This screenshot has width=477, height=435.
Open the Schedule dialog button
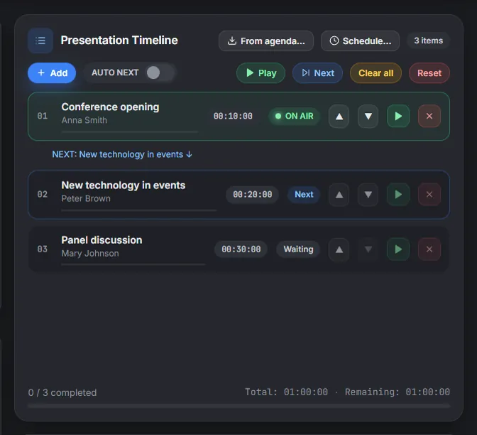[360, 41]
